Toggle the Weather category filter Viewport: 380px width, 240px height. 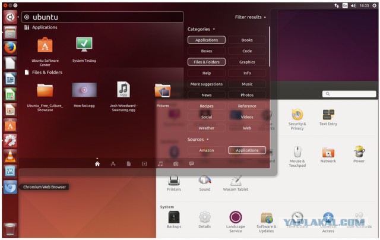(x=207, y=128)
